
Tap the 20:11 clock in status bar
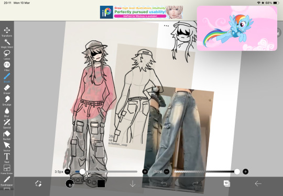7,3
